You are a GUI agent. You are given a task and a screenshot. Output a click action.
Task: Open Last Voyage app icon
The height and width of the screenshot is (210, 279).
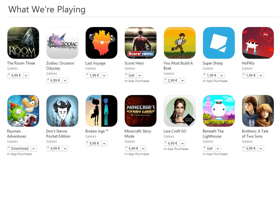[101, 43]
